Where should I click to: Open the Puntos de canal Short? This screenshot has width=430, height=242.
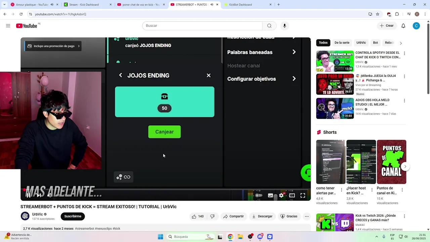(x=391, y=162)
